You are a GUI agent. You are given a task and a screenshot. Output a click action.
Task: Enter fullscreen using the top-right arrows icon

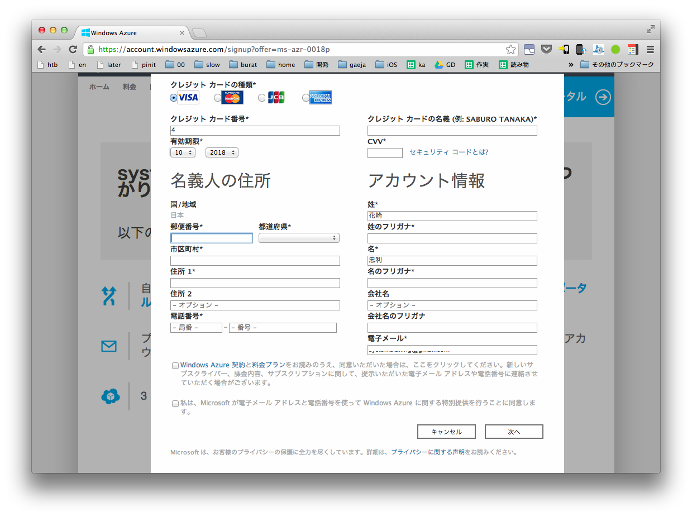tap(651, 29)
